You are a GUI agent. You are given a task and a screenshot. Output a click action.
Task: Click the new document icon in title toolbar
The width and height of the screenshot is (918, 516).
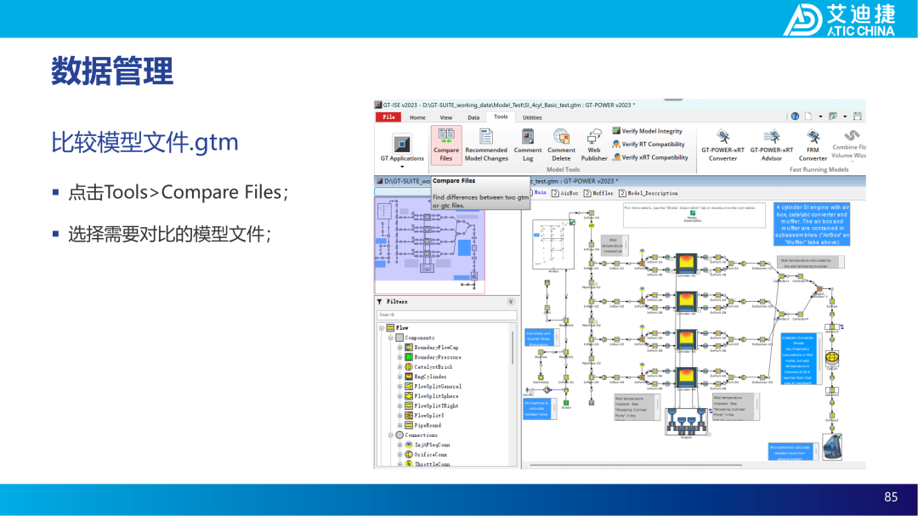click(x=808, y=116)
